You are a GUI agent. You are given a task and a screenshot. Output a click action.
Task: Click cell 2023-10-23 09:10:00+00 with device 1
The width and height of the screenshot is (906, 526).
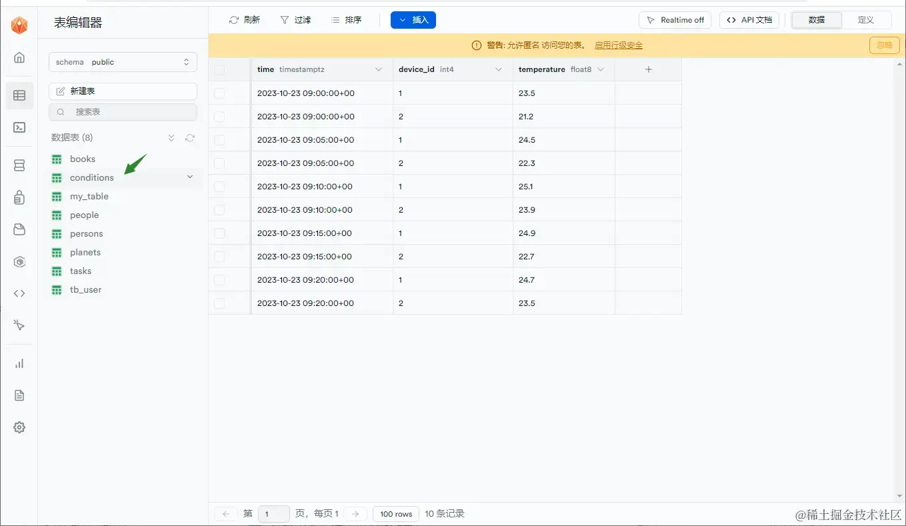coord(323,187)
